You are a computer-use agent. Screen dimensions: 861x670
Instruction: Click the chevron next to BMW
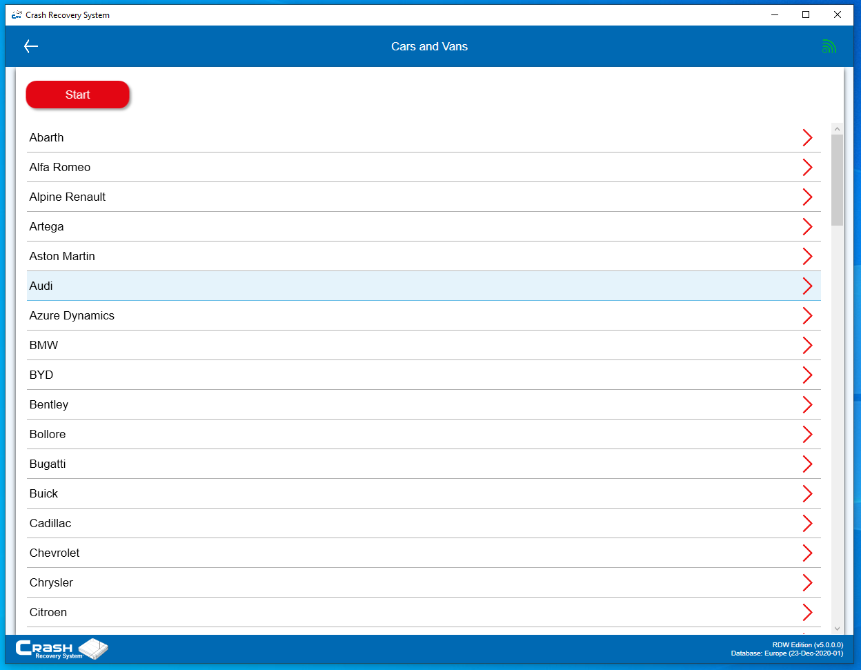pyautogui.click(x=807, y=345)
